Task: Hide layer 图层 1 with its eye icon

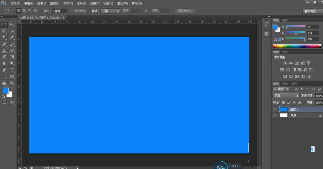Action: (275, 109)
